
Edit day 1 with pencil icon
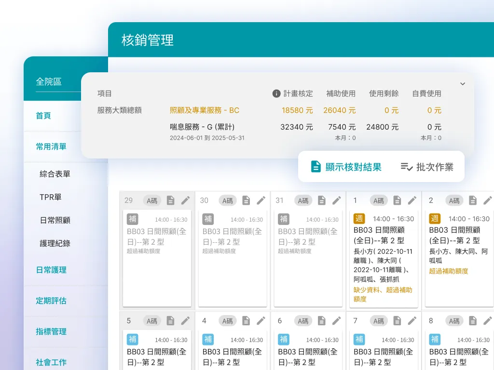pyautogui.click(x=412, y=200)
